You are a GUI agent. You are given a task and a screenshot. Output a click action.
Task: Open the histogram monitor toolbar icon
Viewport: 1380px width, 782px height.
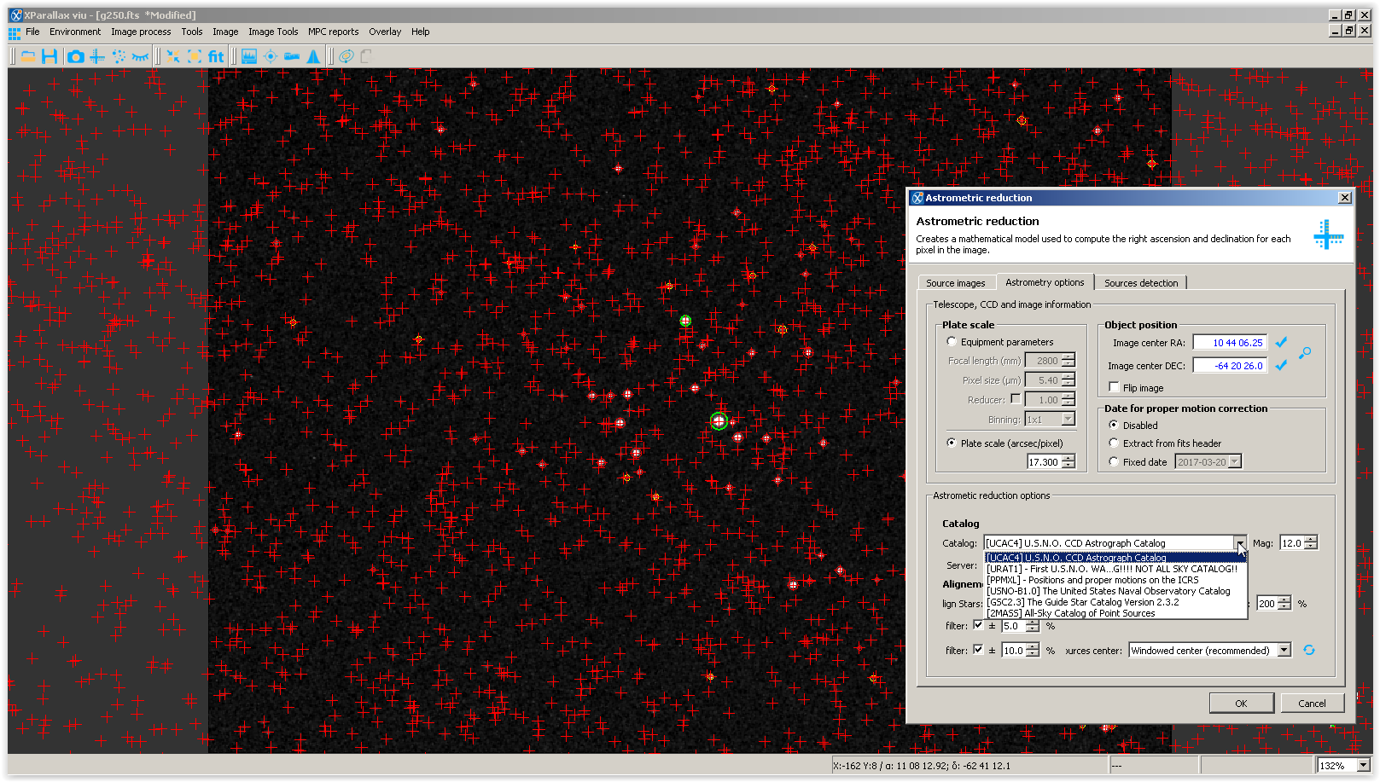pyautogui.click(x=249, y=56)
